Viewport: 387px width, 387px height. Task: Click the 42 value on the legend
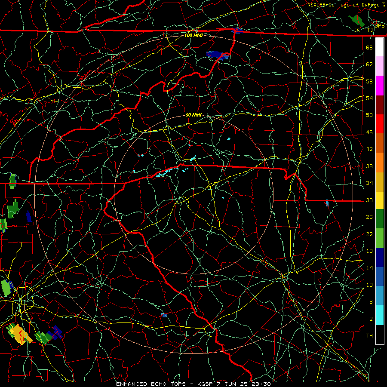(x=369, y=149)
